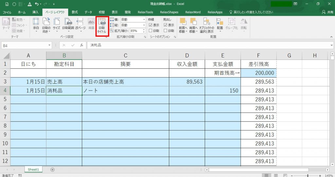
Task: Open the 改ページ page breaks menu
Action: 80,25
